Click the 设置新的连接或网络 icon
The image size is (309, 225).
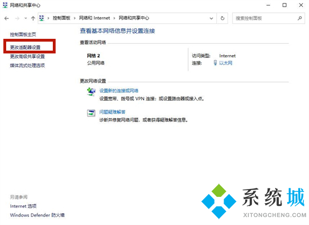coord(91,92)
